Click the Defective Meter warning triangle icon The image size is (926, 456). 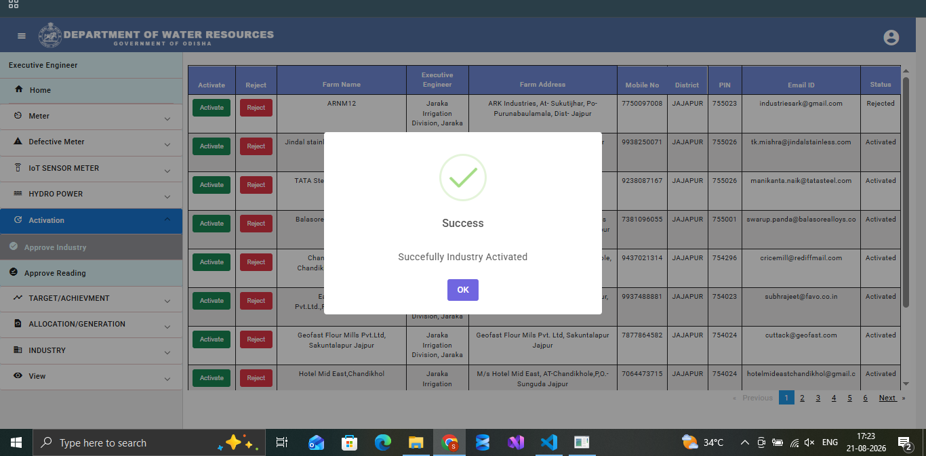click(18, 142)
